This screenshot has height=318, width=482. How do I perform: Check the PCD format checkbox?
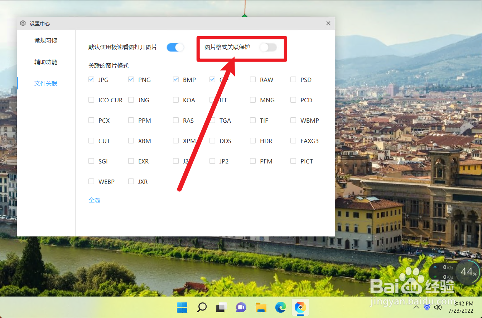293,100
